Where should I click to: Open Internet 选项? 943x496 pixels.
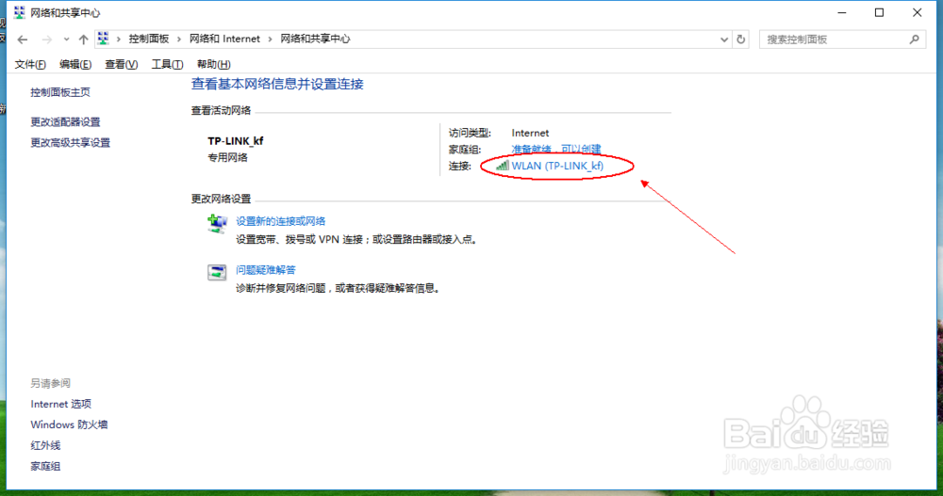(60, 404)
